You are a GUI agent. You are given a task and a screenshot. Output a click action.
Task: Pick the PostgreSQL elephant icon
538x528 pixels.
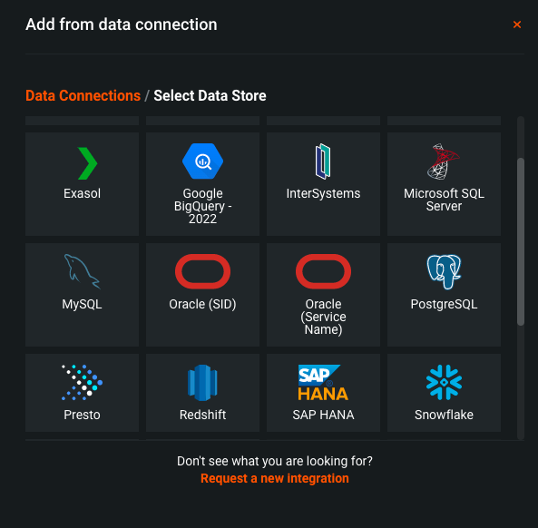coord(444,272)
